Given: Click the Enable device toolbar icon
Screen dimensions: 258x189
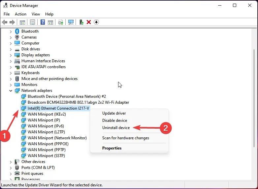Looking at the screenshot, I should coord(81,22).
